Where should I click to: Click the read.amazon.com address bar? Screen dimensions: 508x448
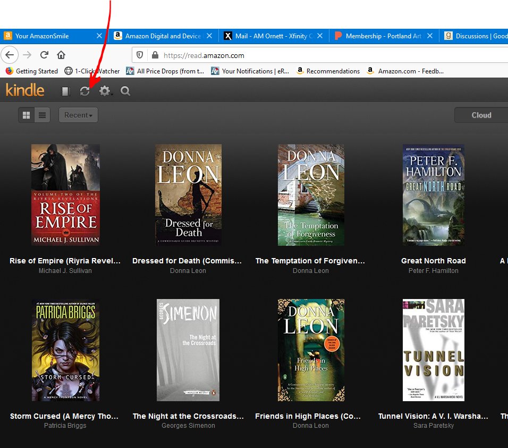319,55
